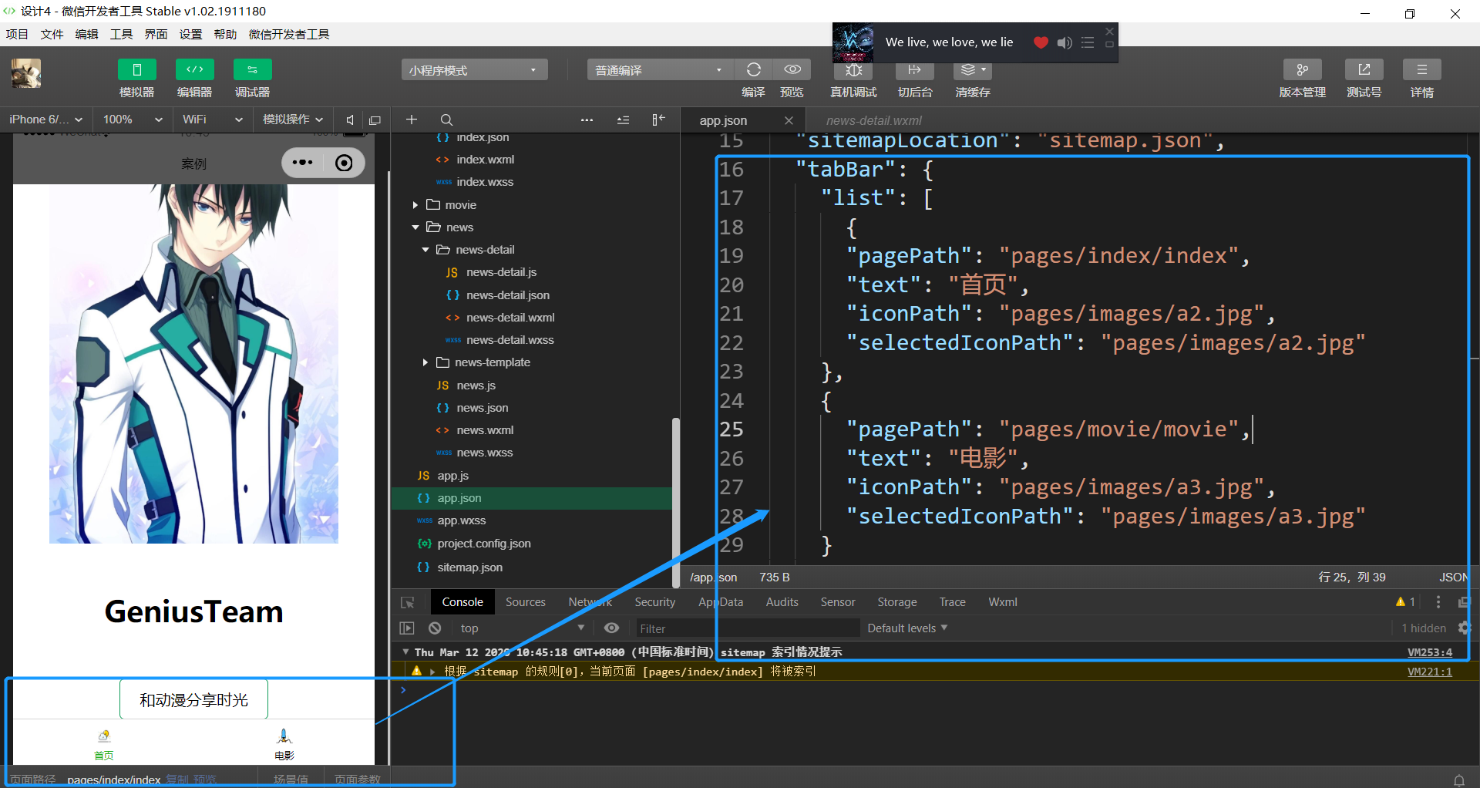Open sitemap.json file
The image size is (1480, 788).
[469, 567]
